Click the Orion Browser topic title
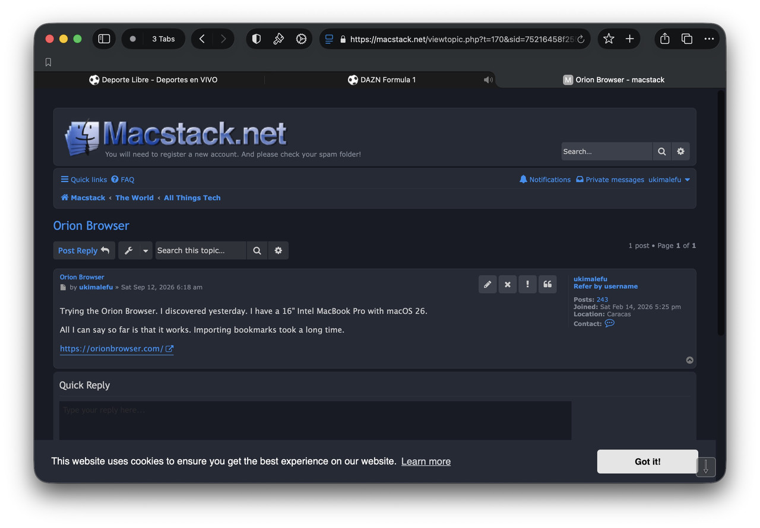This screenshot has height=528, width=760. coord(91,225)
